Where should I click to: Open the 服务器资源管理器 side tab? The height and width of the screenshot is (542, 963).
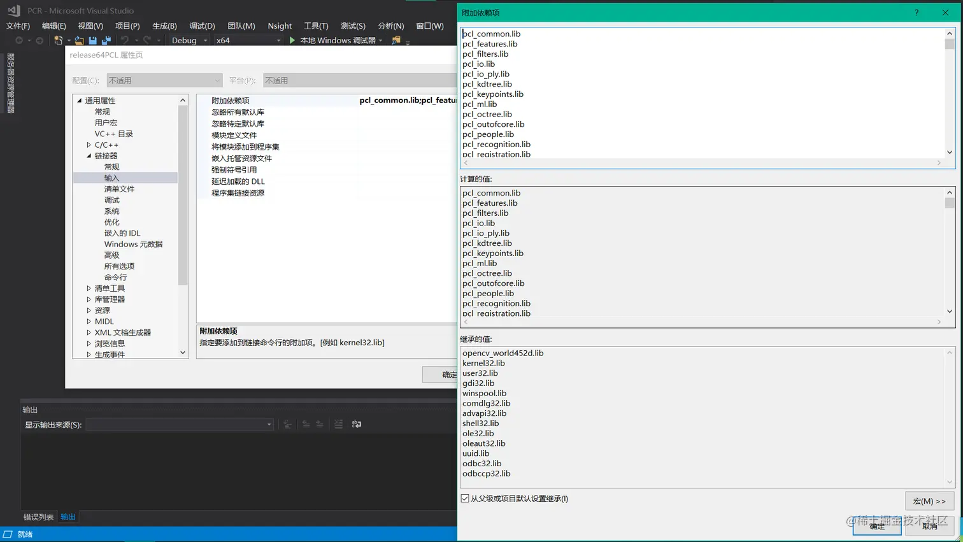(x=10, y=83)
